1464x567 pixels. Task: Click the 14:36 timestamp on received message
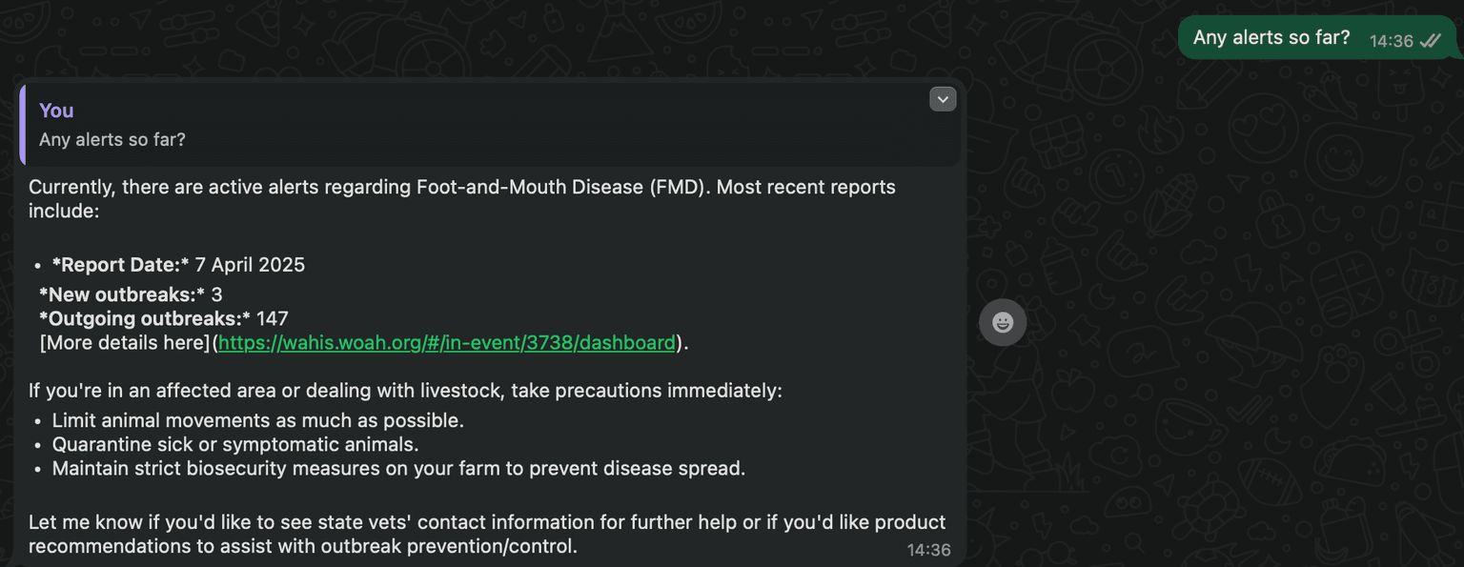[x=928, y=550]
